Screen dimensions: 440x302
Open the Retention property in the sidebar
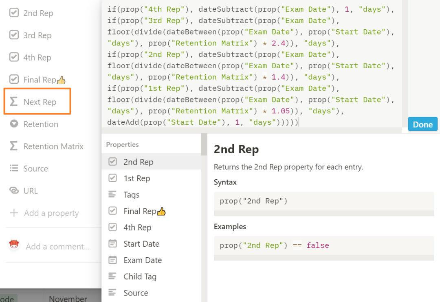[41, 124]
